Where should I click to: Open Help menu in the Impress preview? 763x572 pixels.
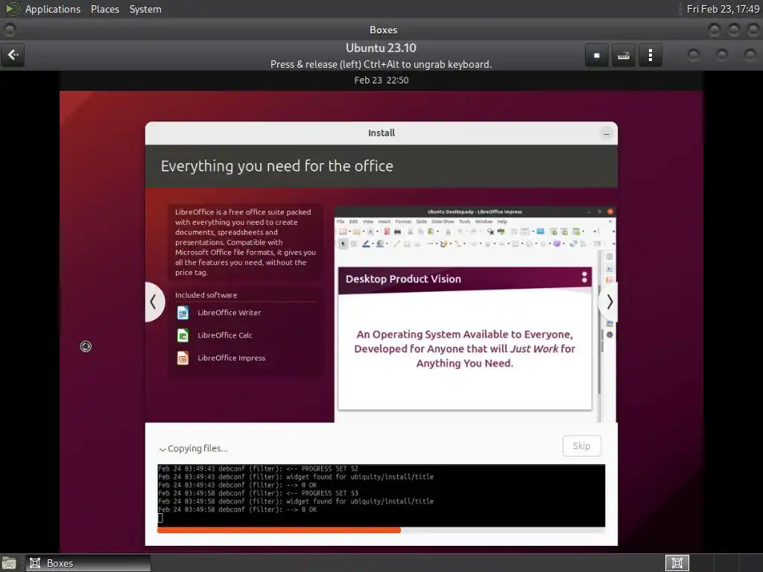click(x=502, y=221)
